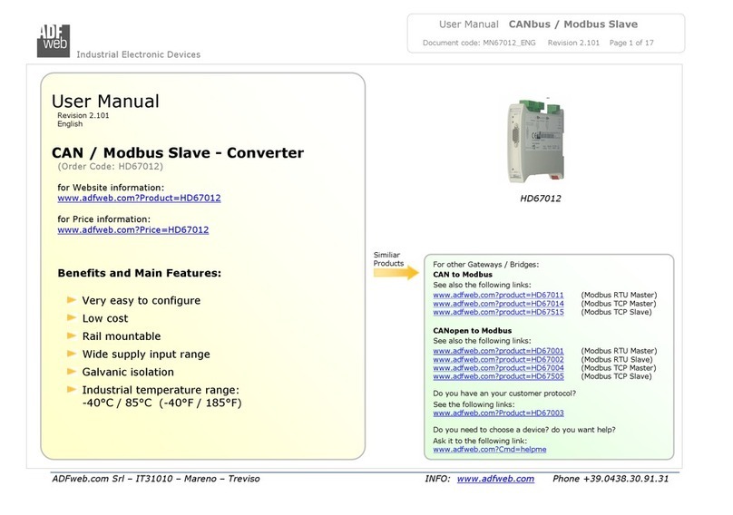The width and height of the screenshot is (733, 515).
Task: Click the 'CAN / Modbus Slave - Converter' title
Action: (x=178, y=153)
